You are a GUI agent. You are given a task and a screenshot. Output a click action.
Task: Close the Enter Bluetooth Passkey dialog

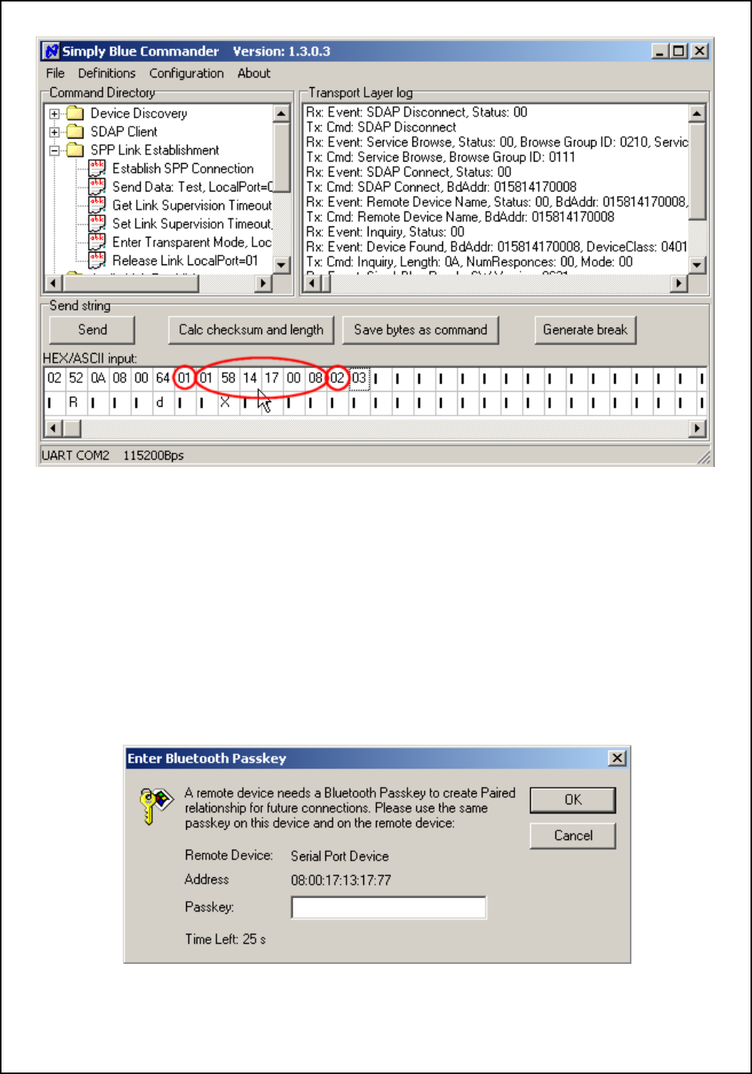click(617, 758)
